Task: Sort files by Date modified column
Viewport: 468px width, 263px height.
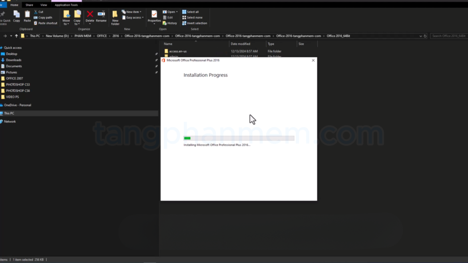Action: tap(240, 44)
